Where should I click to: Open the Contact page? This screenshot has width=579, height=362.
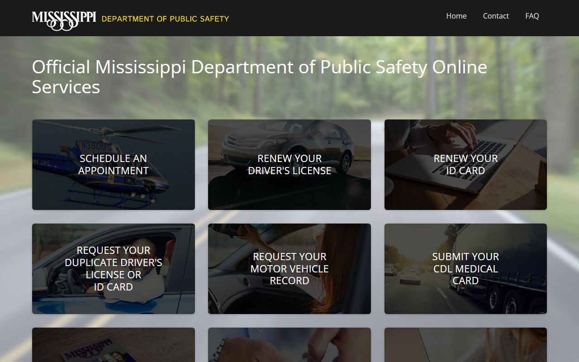click(x=496, y=16)
